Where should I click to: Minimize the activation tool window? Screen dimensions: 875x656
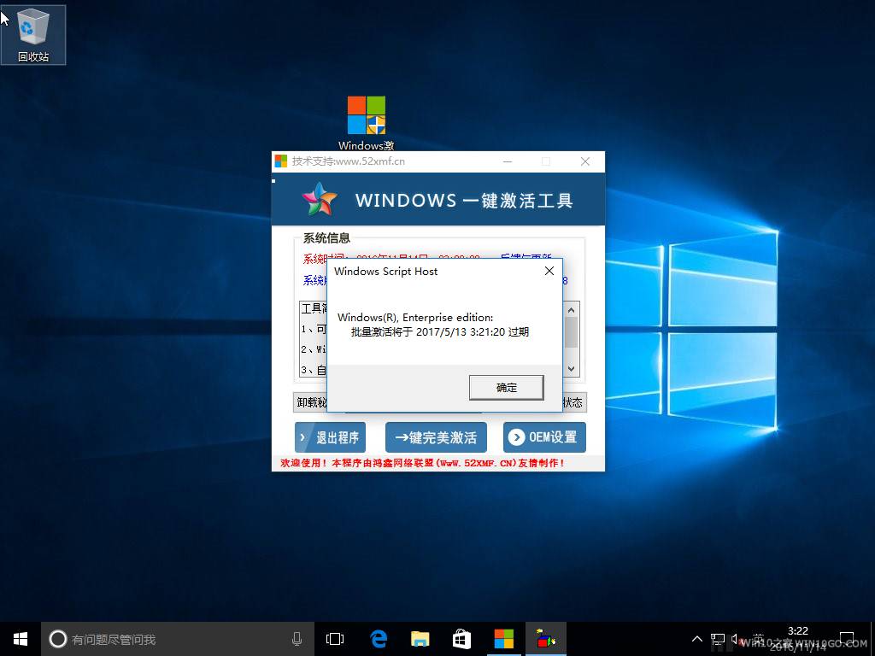508,161
